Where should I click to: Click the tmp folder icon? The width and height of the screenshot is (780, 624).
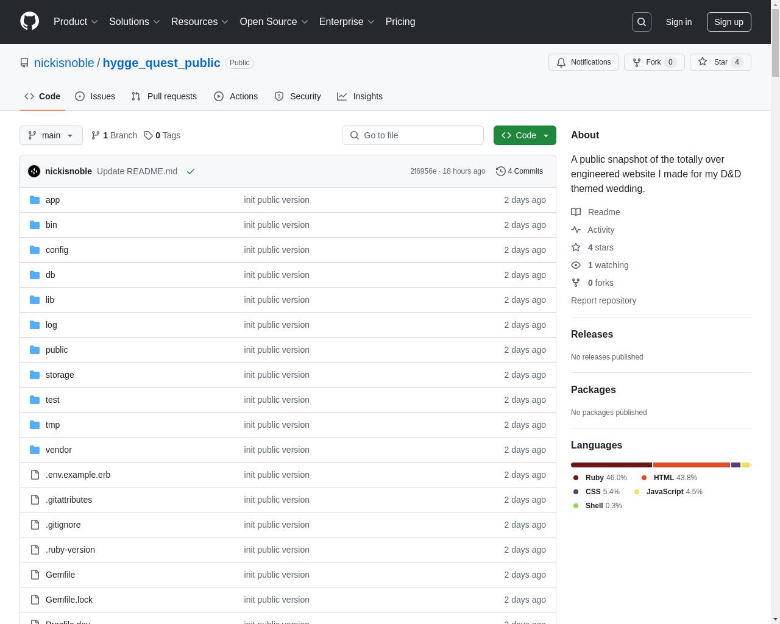35,425
